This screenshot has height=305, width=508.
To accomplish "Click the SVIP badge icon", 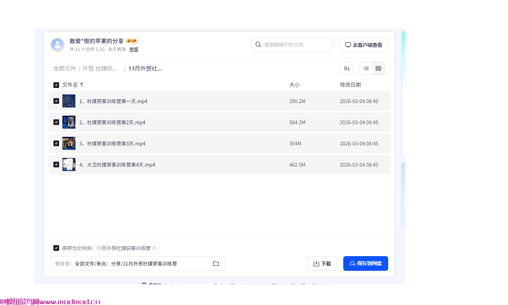I will 132,41.
